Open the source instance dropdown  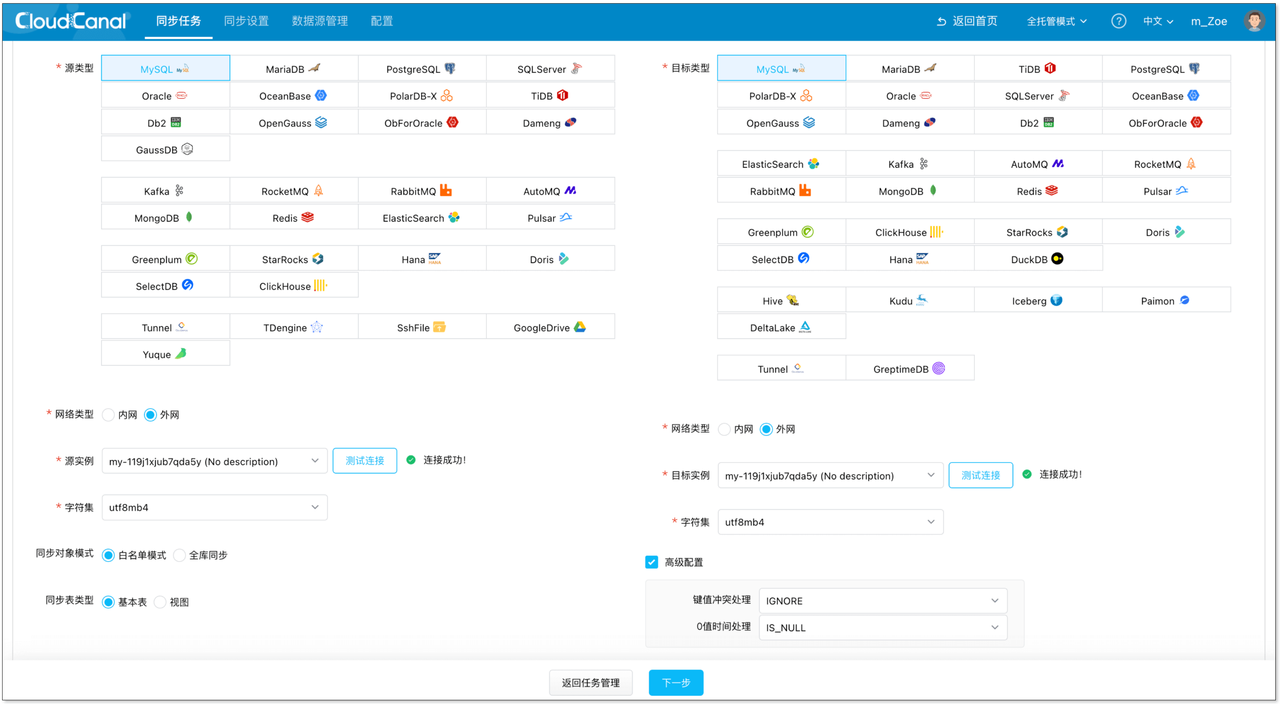[214, 461]
